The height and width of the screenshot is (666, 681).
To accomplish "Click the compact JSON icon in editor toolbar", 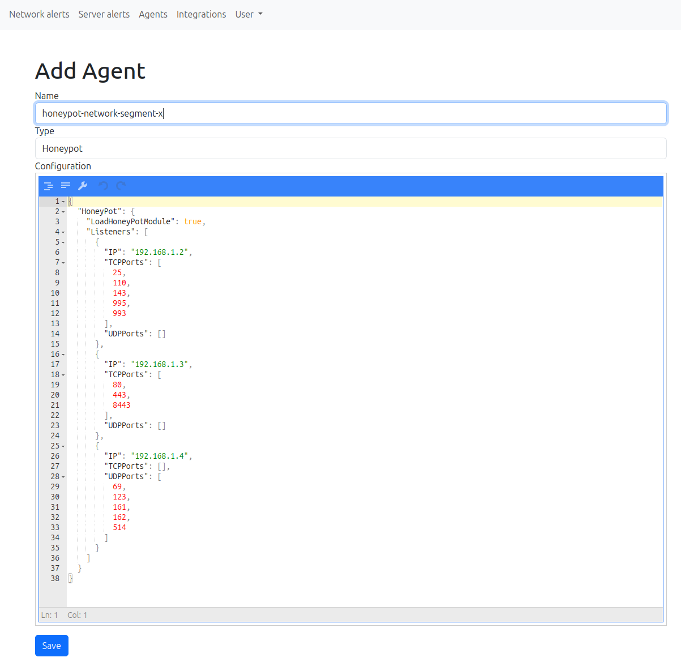I will coord(66,186).
